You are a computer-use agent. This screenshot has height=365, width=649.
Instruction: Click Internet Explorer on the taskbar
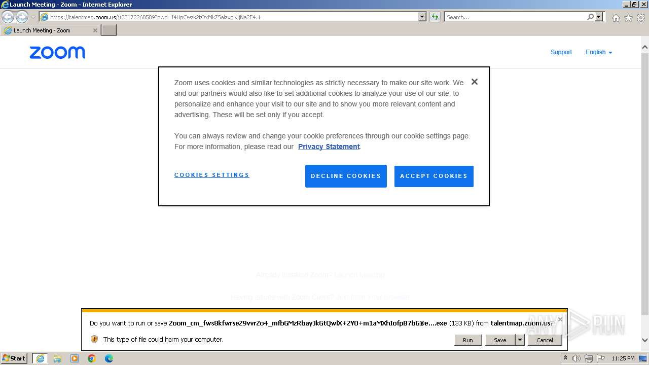[x=40, y=358]
